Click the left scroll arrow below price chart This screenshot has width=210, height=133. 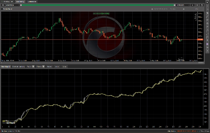[2, 62]
